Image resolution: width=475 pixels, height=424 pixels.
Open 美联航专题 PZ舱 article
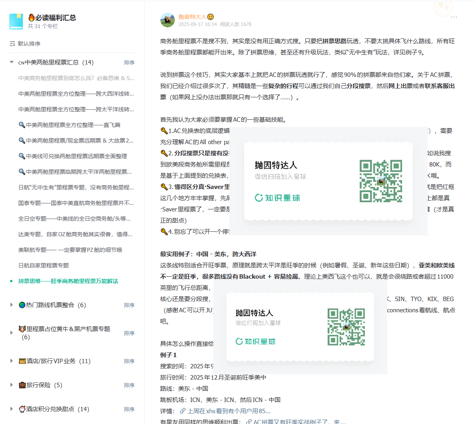(x=70, y=250)
